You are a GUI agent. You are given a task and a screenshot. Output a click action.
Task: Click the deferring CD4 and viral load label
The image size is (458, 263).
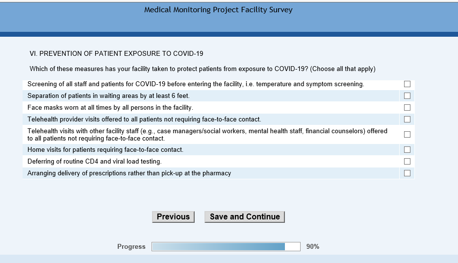(95, 162)
